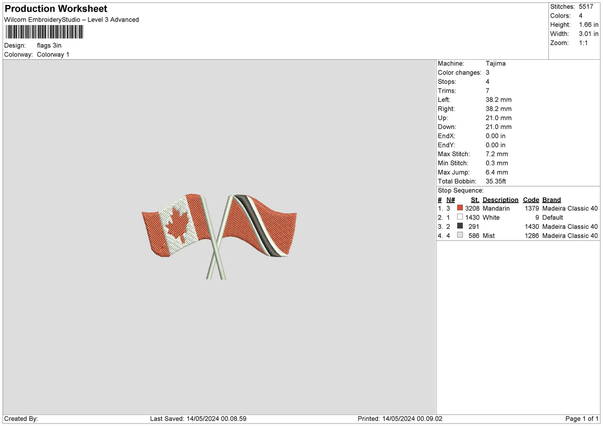Click the stitch count 586

[474, 235]
